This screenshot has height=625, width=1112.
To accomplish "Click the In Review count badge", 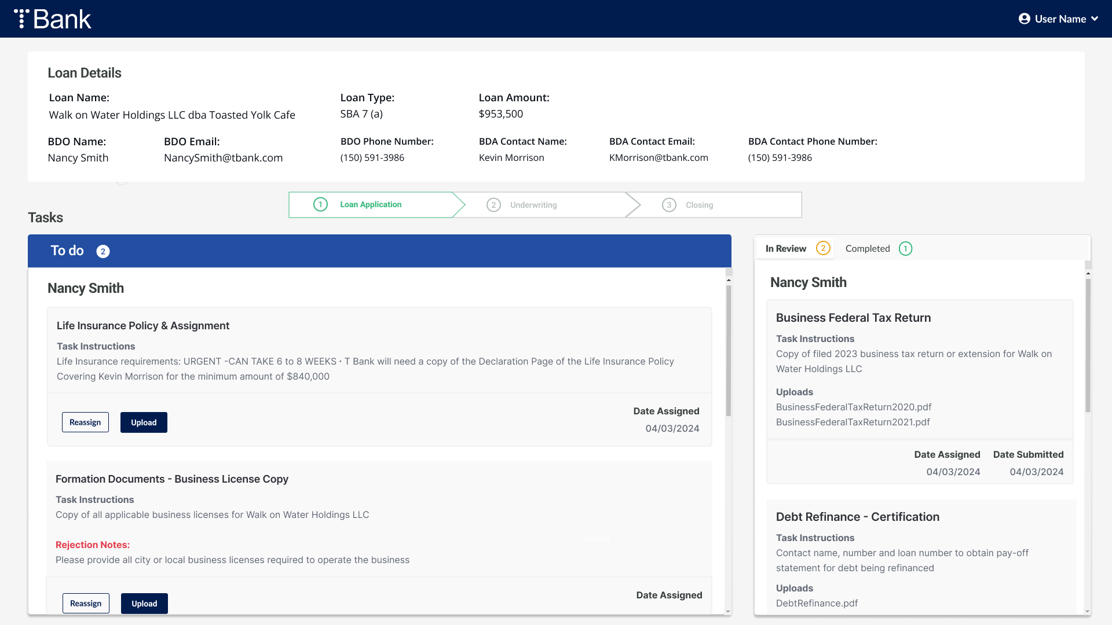I will pos(823,249).
